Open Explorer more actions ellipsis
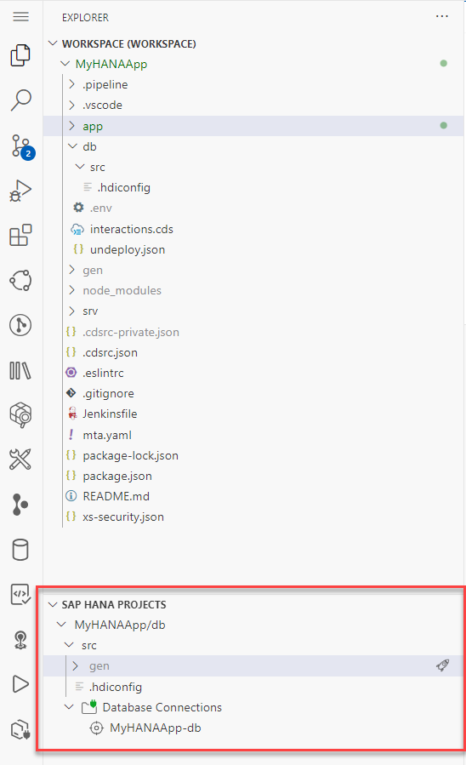466x765 pixels. [x=442, y=16]
